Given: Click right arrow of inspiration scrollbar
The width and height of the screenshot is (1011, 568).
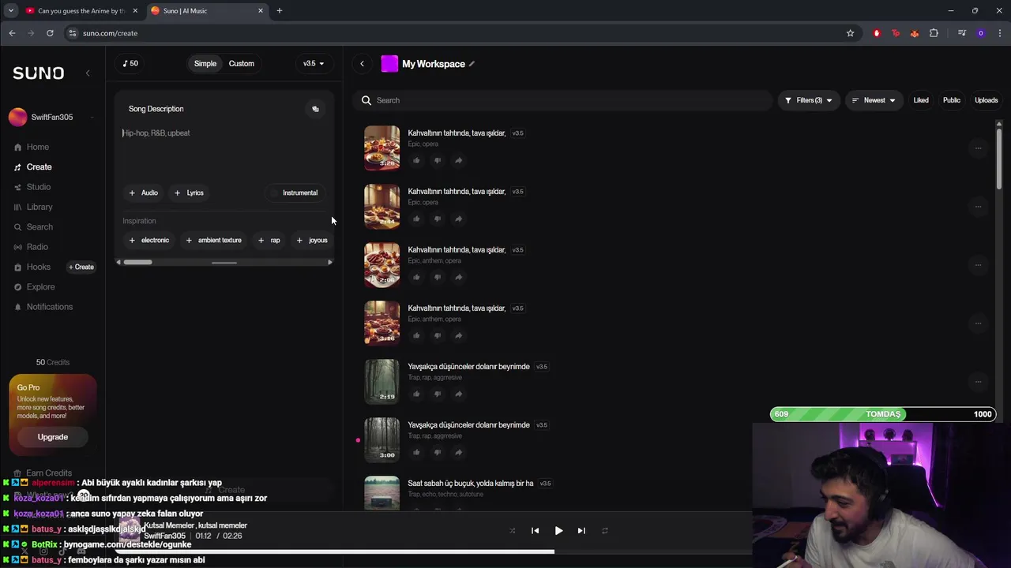Looking at the screenshot, I should tap(330, 262).
